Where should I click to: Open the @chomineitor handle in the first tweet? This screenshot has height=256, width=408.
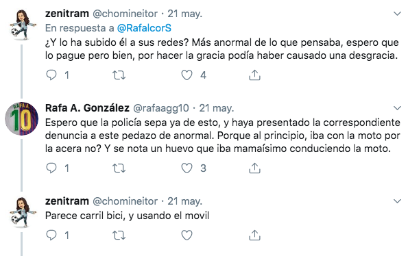coord(125,14)
